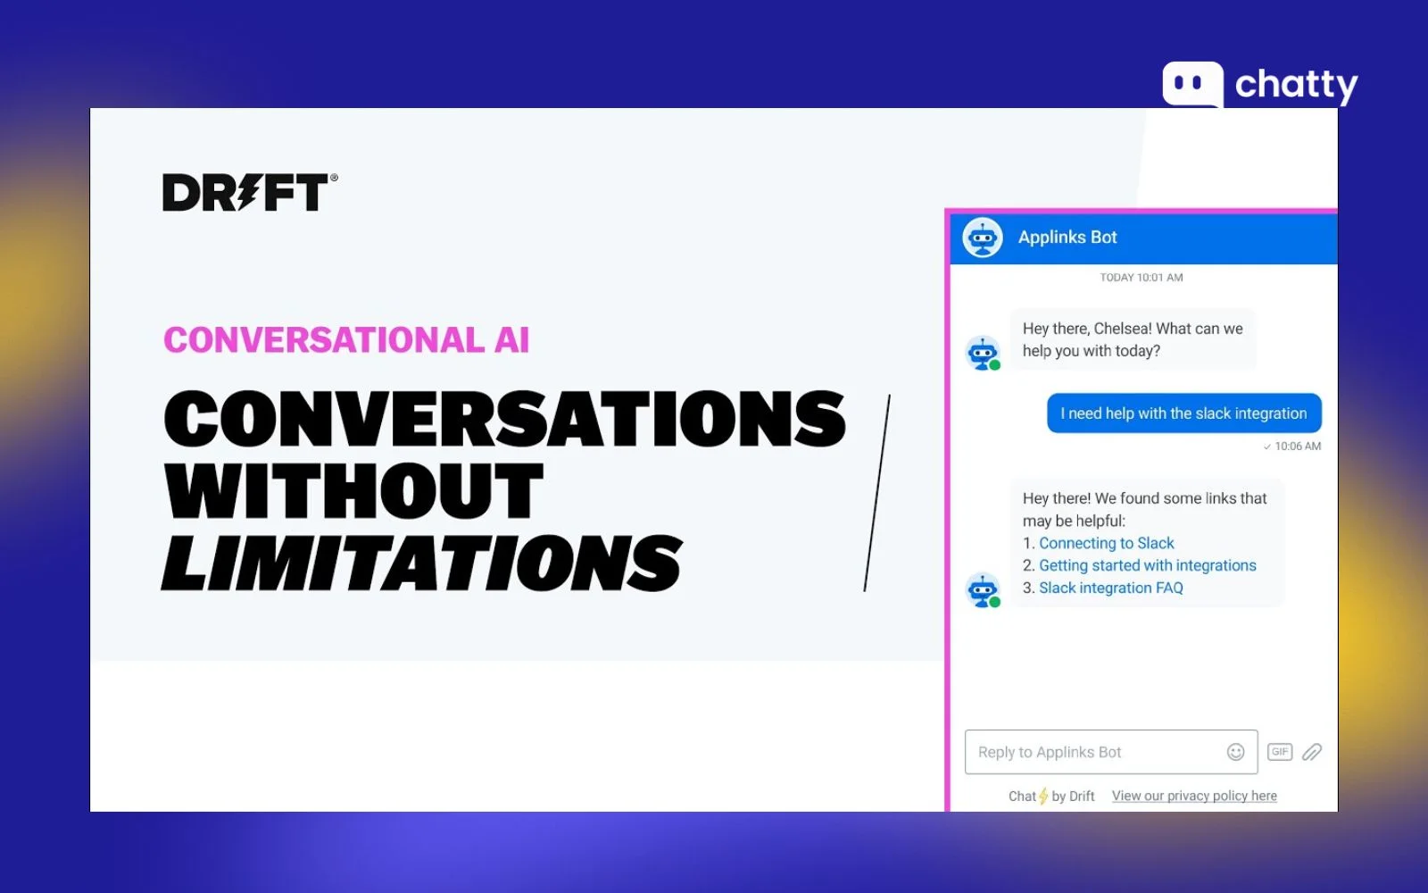Click the 'Applinks Bot' chat header title
1428x893 pixels.
click(1067, 238)
